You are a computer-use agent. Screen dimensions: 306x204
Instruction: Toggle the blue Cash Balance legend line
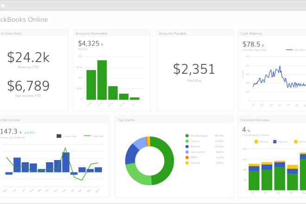(x=289, y=50)
